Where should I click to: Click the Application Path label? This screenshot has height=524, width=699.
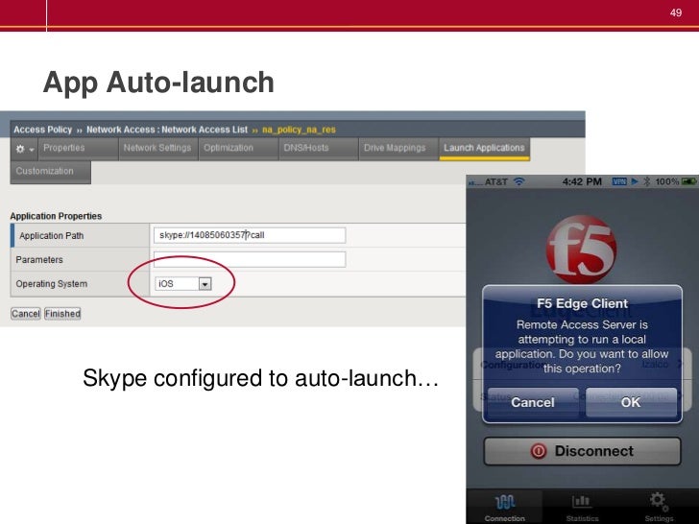(x=51, y=236)
